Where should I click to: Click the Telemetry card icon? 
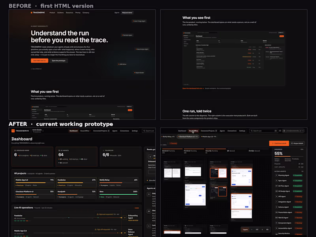[x=103, y=150]
